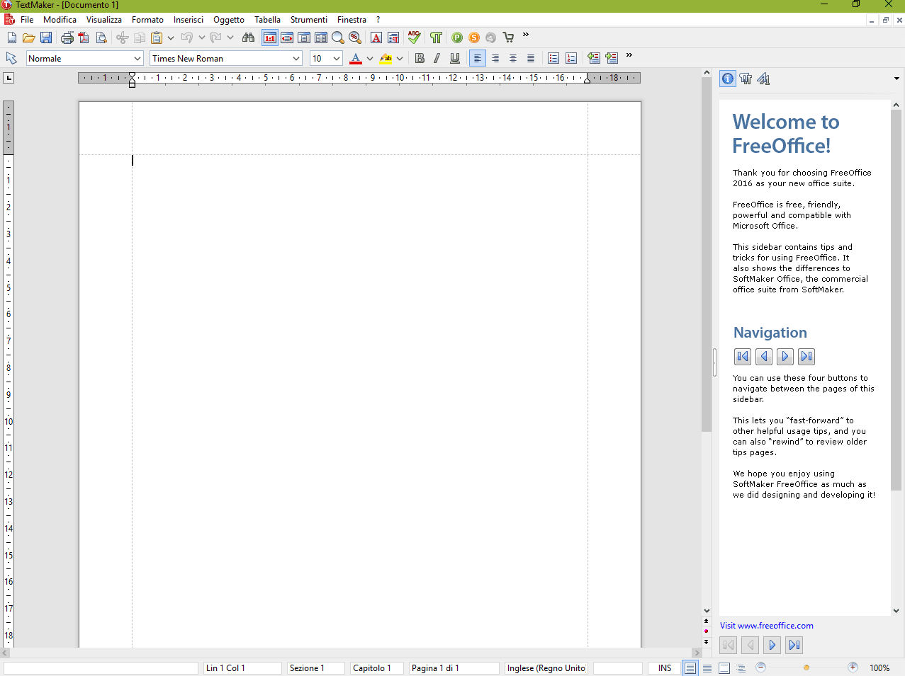Toggle paragraph marks display
Screen dimensions: 905x676
tap(436, 38)
